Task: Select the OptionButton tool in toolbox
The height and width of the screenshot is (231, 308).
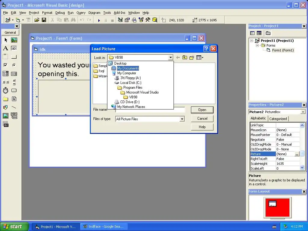Action: pos(14,65)
